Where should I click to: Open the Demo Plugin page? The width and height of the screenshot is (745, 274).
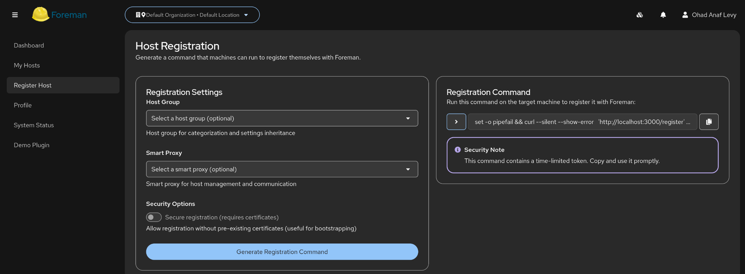click(32, 145)
